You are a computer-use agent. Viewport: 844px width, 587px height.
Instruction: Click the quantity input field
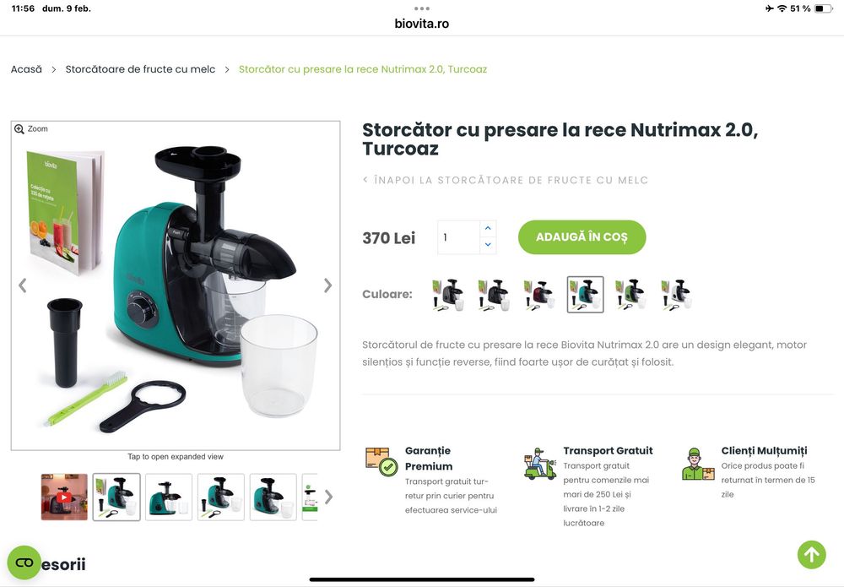pos(458,237)
